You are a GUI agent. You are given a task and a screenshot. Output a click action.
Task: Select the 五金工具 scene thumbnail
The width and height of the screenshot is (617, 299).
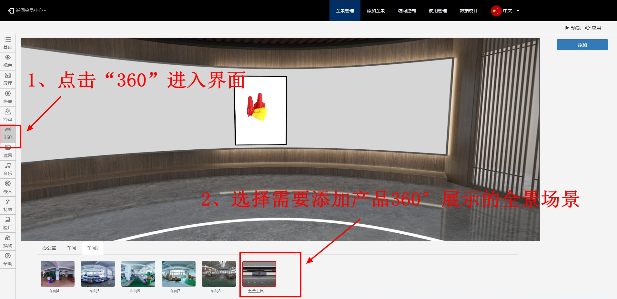(259, 274)
